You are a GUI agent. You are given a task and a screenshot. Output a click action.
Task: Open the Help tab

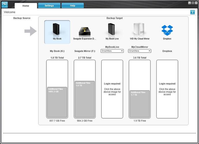(73, 5)
